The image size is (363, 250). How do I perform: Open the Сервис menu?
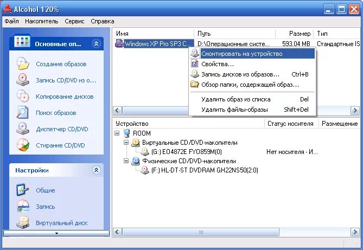pyautogui.click(x=74, y=21)
